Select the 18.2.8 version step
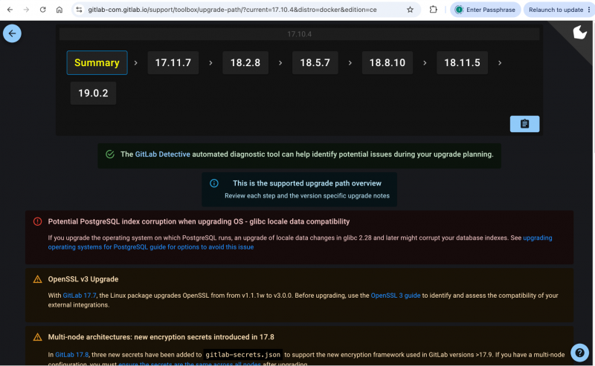Image resolution: width=595 pixels, height=366 pixels. click(245, 63)
